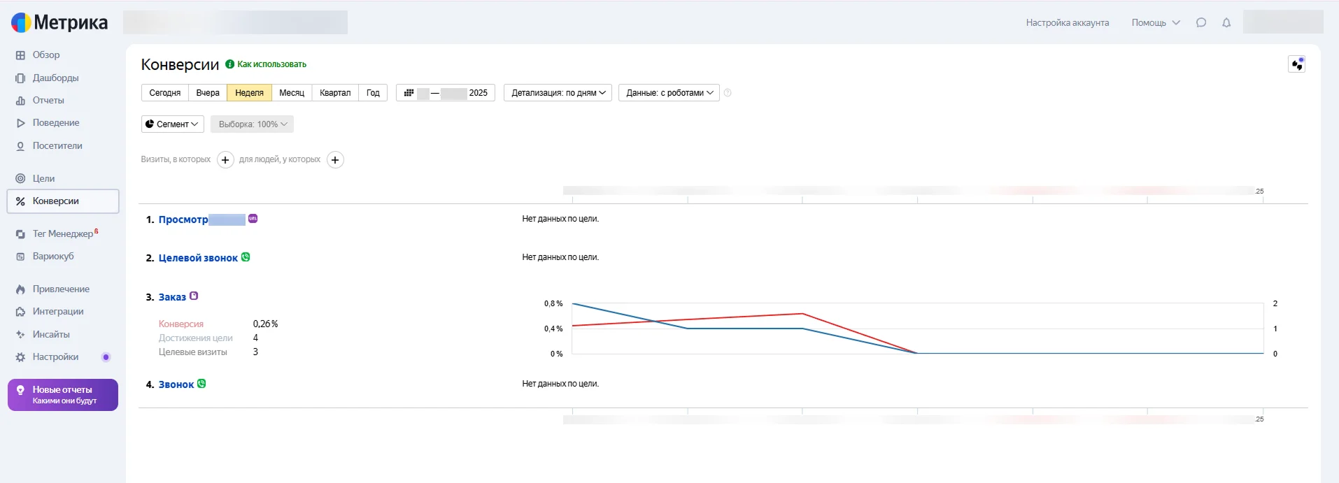Click the Конверсии percent icon
Image resolution: width=1339 pixels, height=483 pixels.
(x=20, y=201)
